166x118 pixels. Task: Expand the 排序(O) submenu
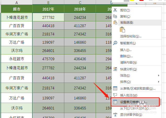point(137,82)
